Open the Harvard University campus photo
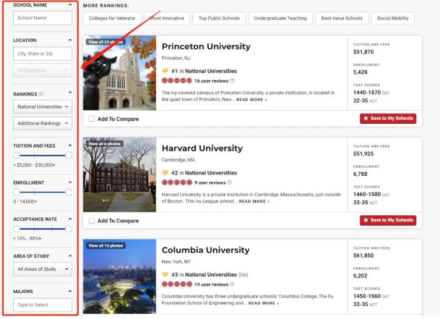The height and width of the screenshot is (319, 440). [120, 175]
